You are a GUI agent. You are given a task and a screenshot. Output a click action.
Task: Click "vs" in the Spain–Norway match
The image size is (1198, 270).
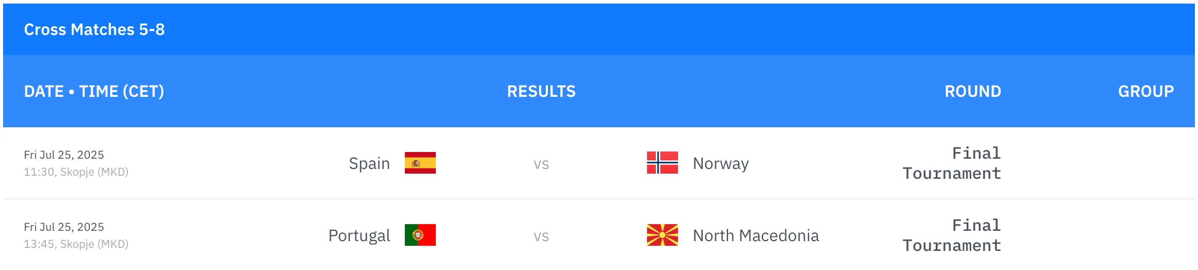(541, 164)
